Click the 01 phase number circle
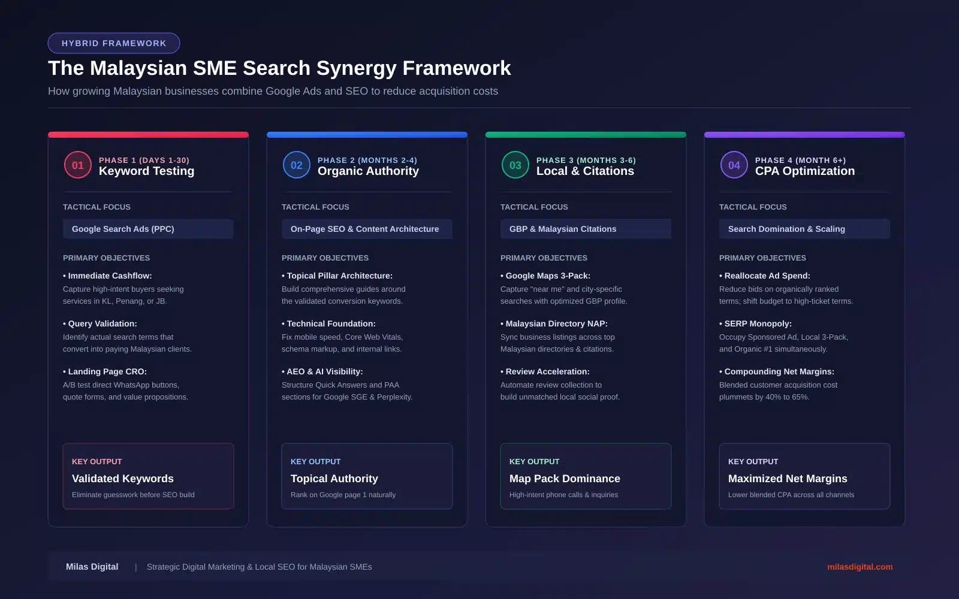Viewport: 959px width, 599px height. point(78,165)
